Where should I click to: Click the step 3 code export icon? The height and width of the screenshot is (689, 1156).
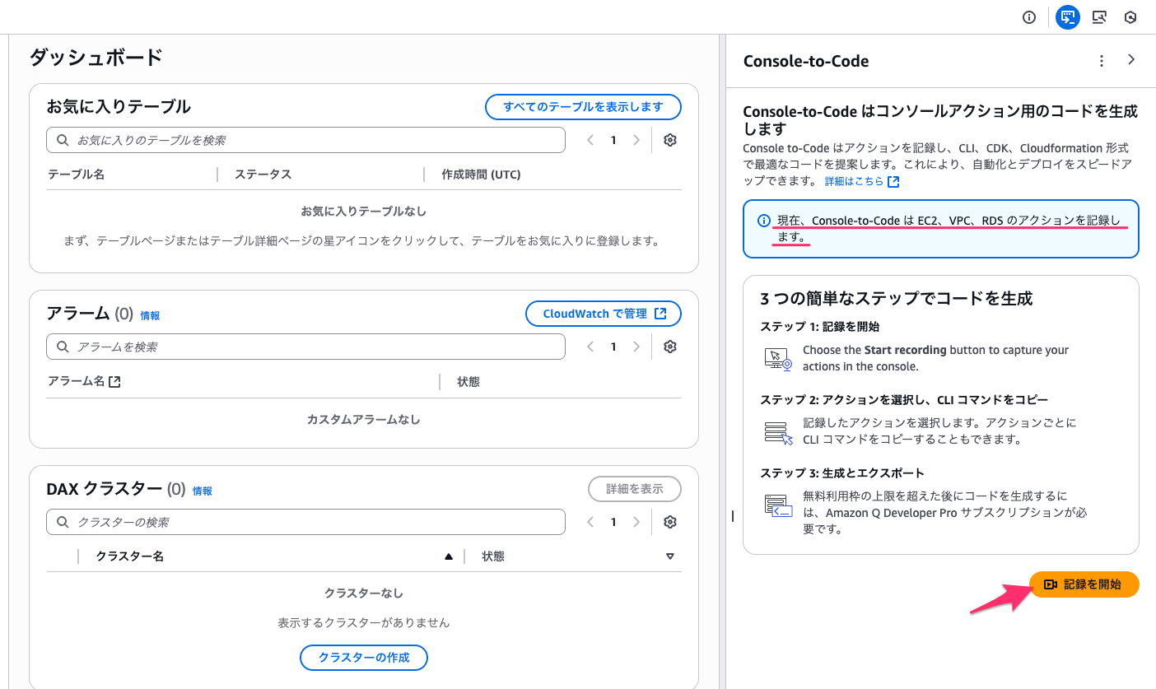tap(778, 505)
